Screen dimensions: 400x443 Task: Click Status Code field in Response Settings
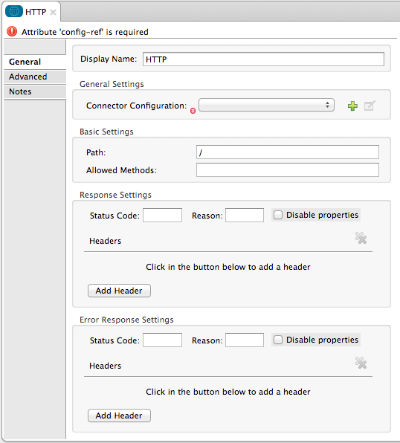click(x=162, y=216)
